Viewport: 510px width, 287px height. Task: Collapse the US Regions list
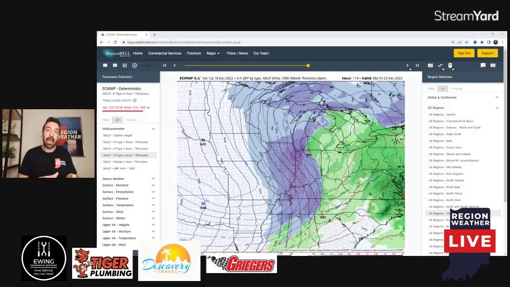coord(497,108)
